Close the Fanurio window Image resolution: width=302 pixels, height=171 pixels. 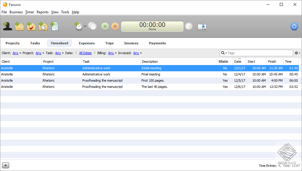pyautogui.click(x=295, y=4)
